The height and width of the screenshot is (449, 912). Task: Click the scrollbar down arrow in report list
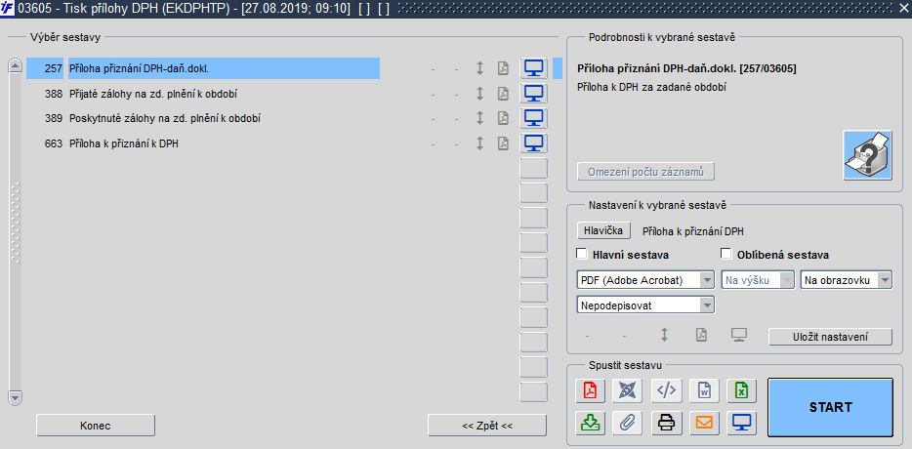click(x=15, y=398)
